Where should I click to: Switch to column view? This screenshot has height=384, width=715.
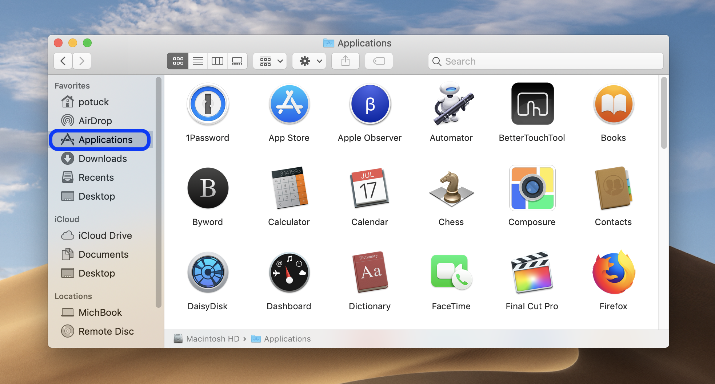217,61
